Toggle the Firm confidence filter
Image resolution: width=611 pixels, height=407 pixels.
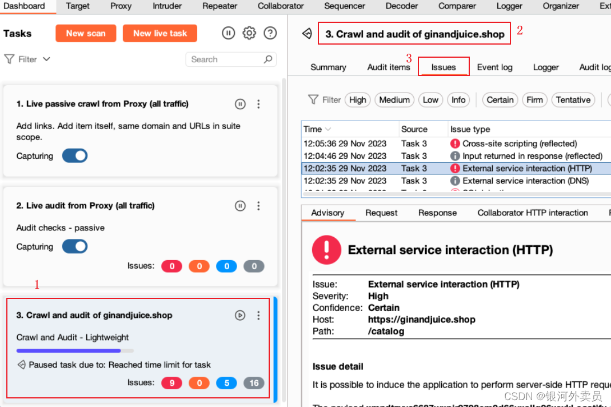point(534,100)
